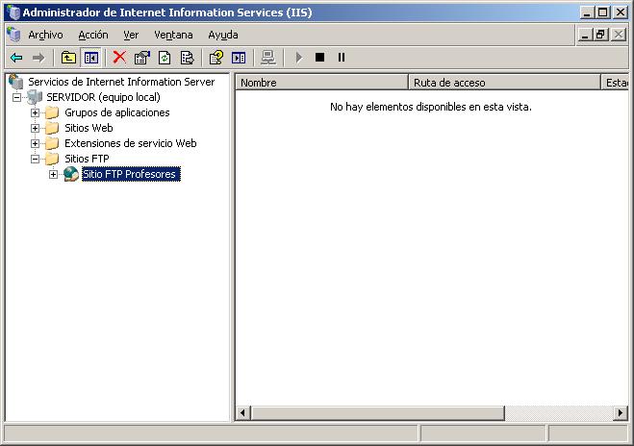Click the Ruta de acceso column header
The width and height of the screenshot is (634, 446).
click(x=504, y=83)
